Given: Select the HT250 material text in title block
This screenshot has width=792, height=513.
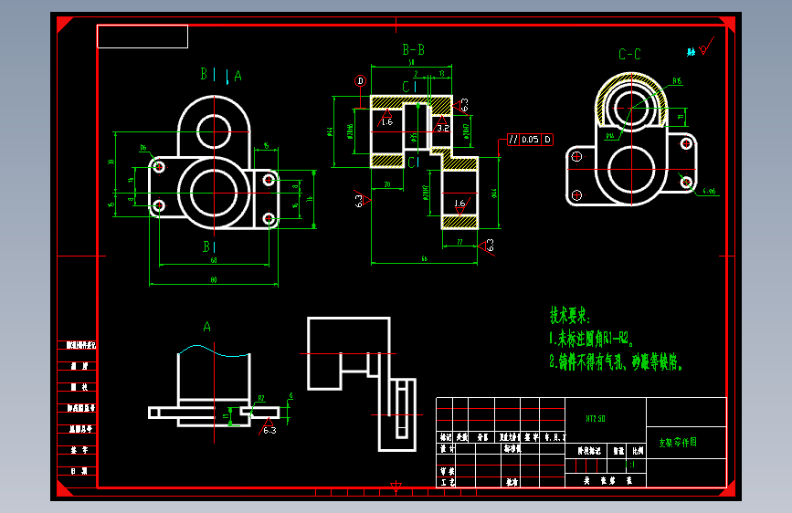Looking at the screenshot, I should (596, 419).
